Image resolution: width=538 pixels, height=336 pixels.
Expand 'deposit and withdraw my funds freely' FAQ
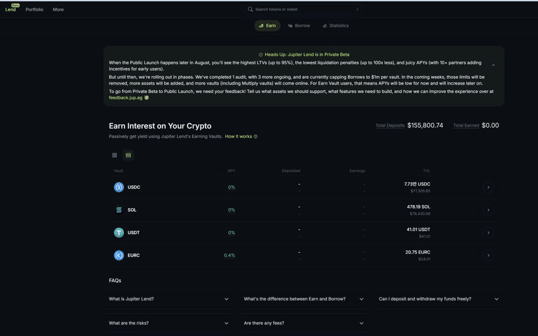438,299
